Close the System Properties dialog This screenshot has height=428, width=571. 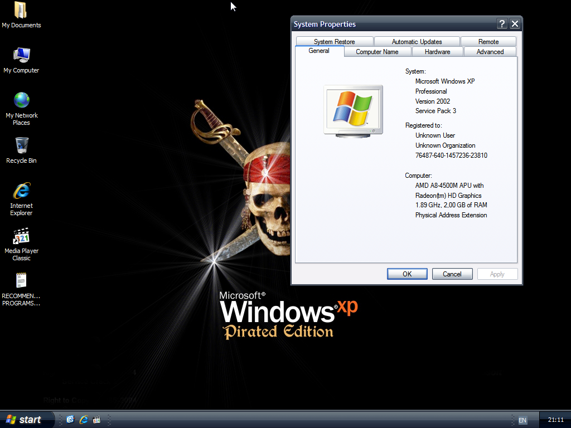coord(515,24)
